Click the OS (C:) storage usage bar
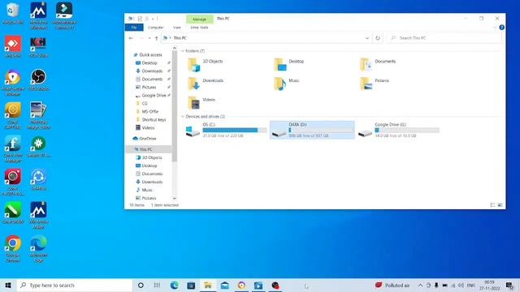Viewport: 520px width, 292px height. coord(235,130)
